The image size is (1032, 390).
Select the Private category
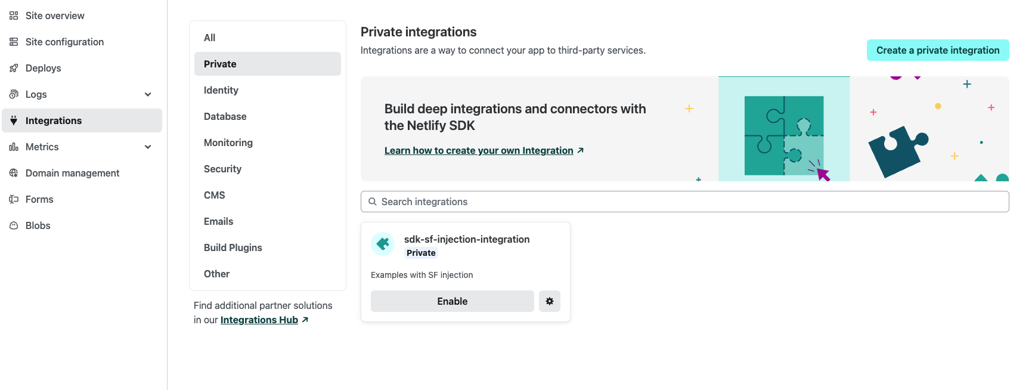tap(268, 64)
